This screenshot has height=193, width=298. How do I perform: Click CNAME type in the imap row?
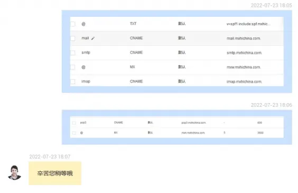coord(136,81)
